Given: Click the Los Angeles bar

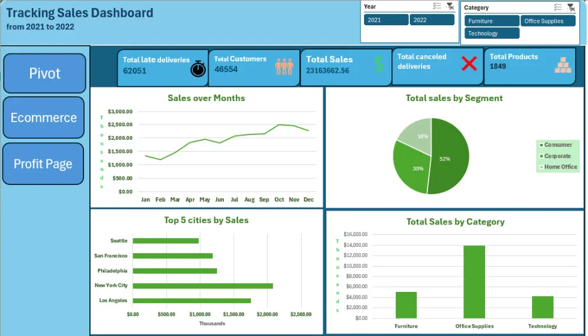Looking at the screenshot, I should coord(192,301).
